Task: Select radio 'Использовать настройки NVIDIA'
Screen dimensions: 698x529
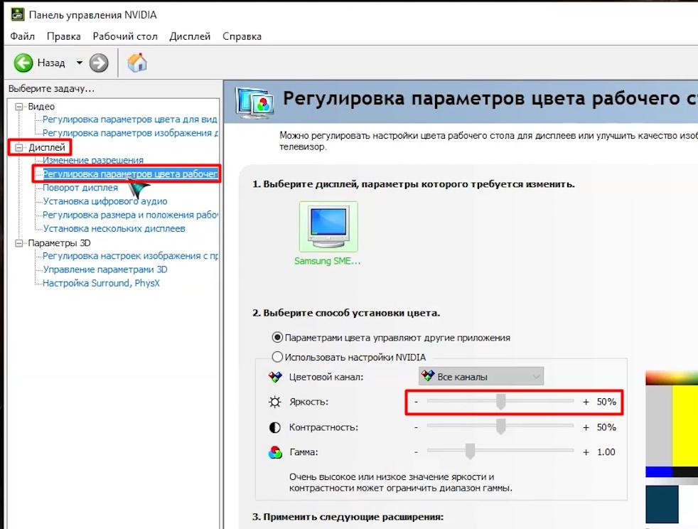Action: (x=277, y=357)
